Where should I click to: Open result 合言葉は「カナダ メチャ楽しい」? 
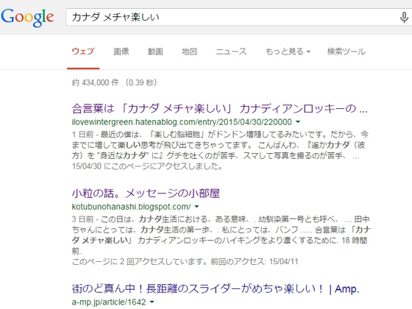pos(220,108)
